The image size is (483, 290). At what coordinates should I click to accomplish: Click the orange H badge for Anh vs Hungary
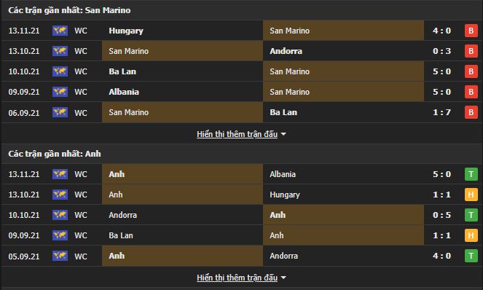tap(471, 195)
